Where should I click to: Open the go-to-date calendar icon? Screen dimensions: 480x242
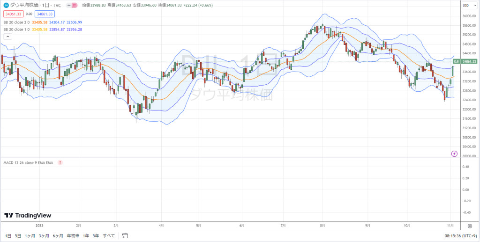[x=125, y=235]
